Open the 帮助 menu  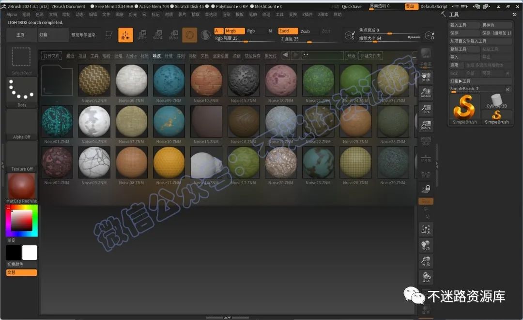tap(338, 15)
